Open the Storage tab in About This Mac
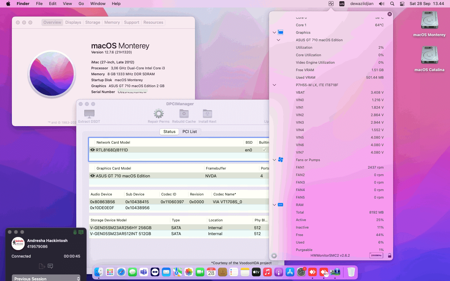Image resolution: width=450 pixels, height=281 pixels. coord(92,22)
